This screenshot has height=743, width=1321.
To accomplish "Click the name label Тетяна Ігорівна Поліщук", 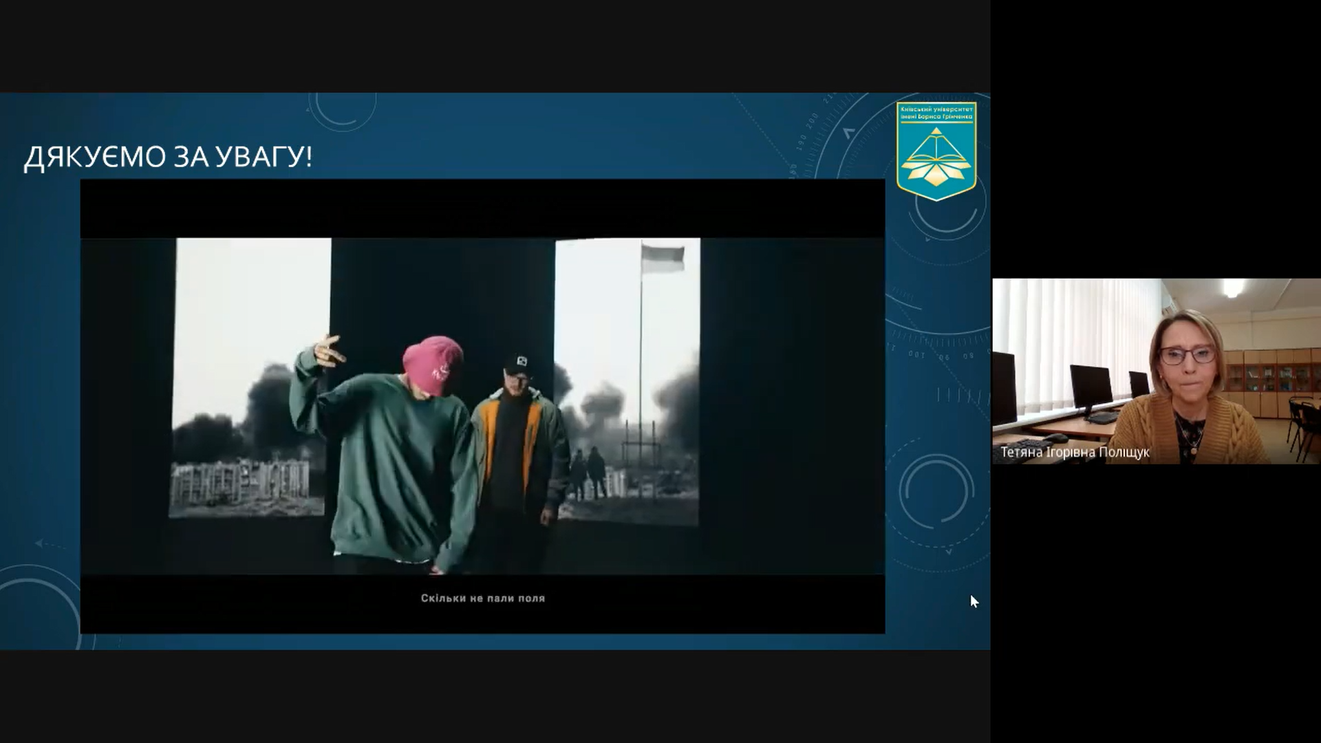I will tap(1075, 452).
